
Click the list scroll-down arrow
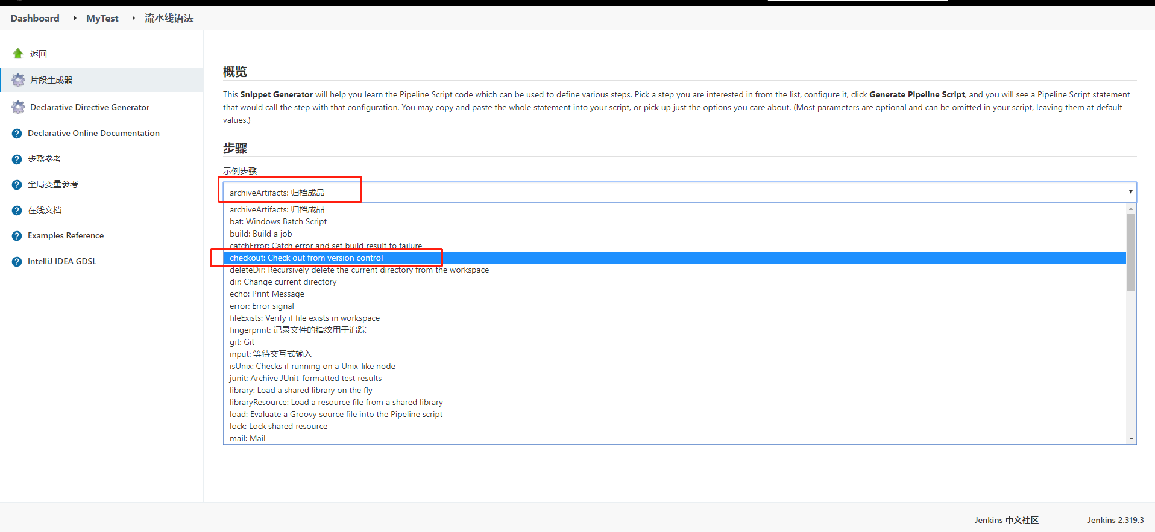click(1131, 439)
